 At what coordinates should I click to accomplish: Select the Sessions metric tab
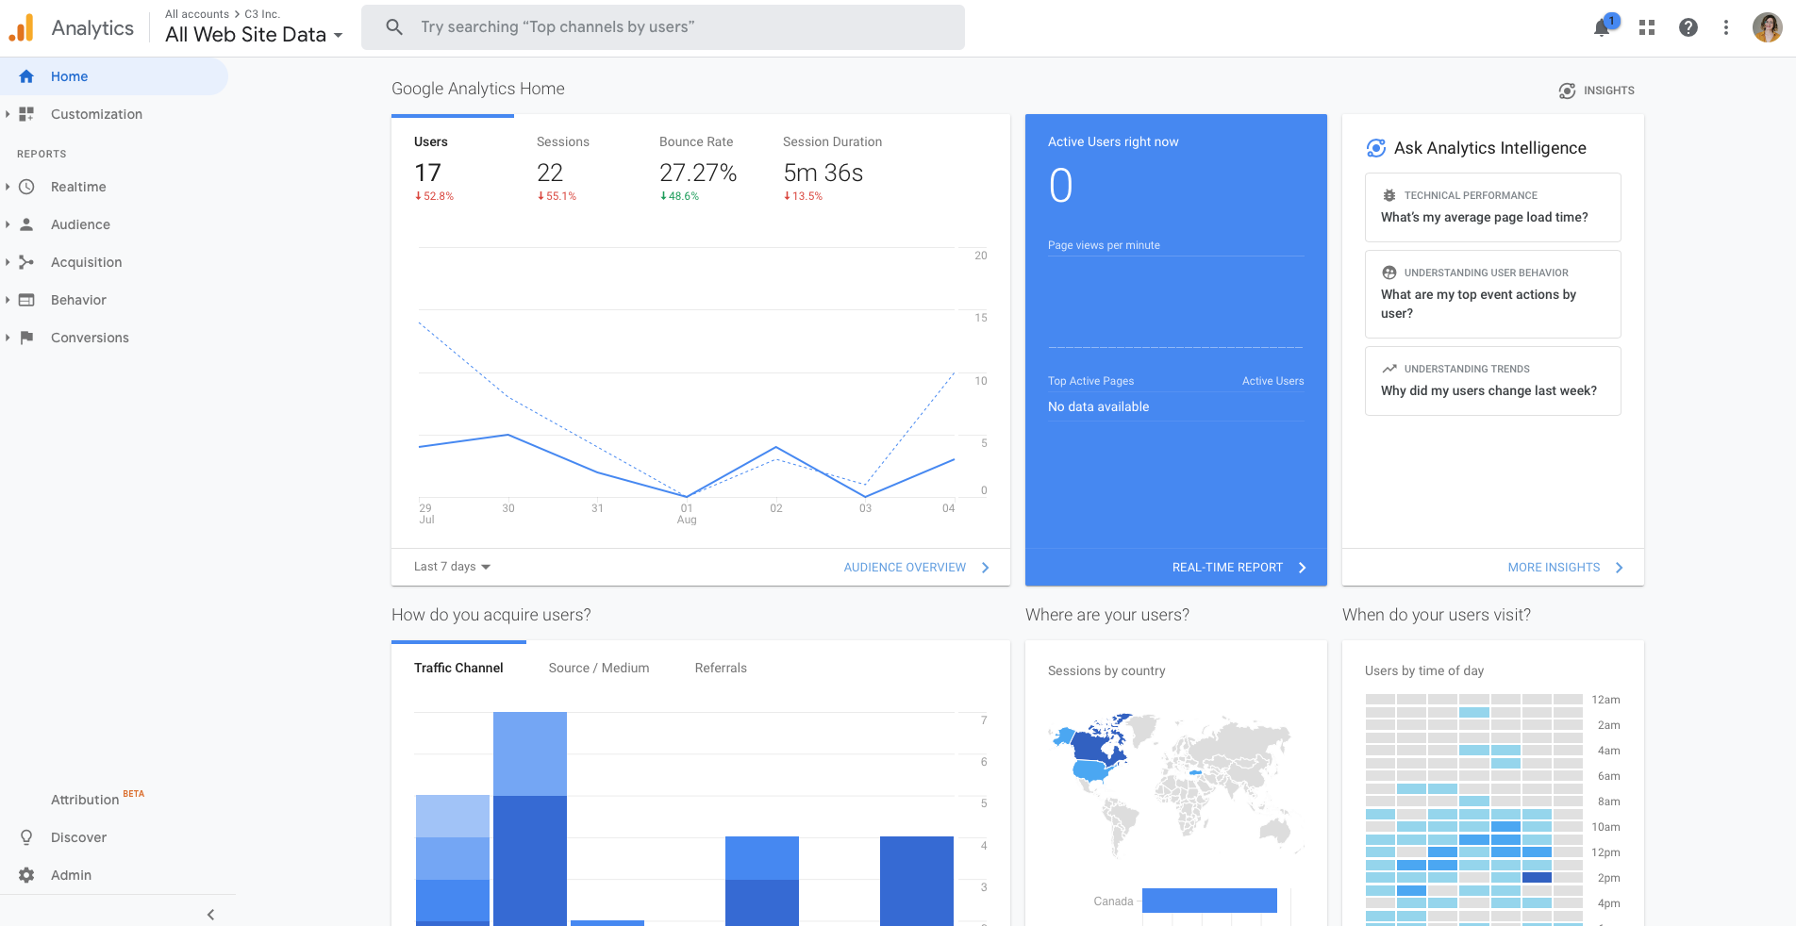coord(575,168)
